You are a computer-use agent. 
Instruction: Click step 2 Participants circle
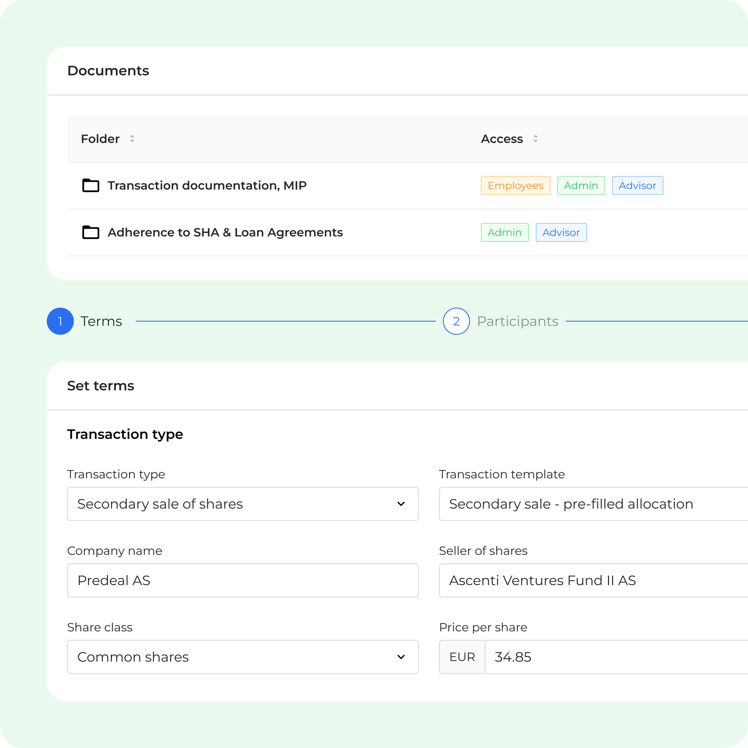tap(456, 321)
